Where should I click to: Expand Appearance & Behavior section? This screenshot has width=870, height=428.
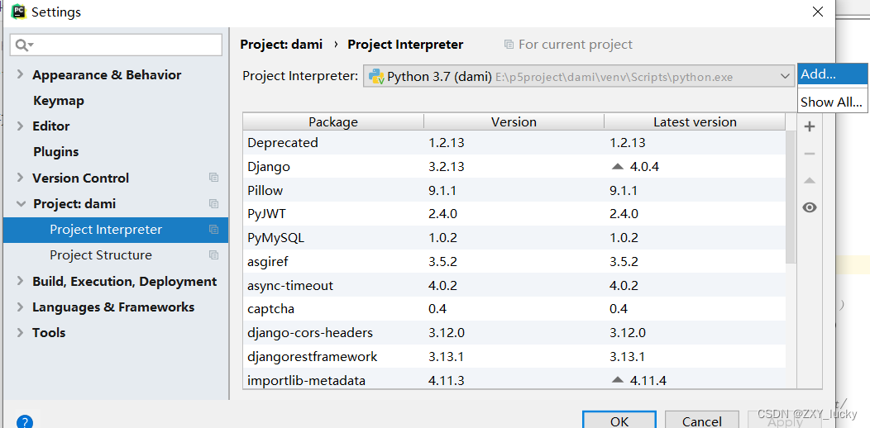click(x=20, y=74)
